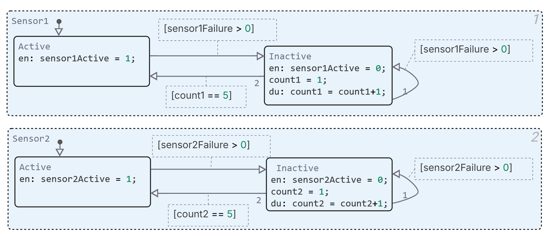Click execution order number 2 in Sensor2's corner
This screenshot has width=550, height=236.
click(x=535, y=137)
